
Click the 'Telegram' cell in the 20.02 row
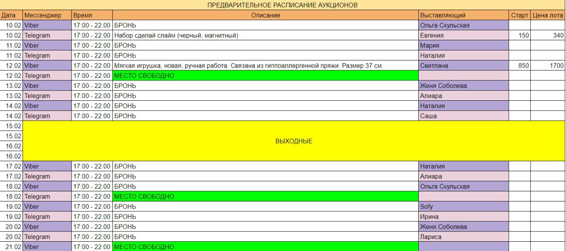(47, 237)
